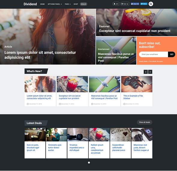Click the date under 'This is Example' card
This screenshot has width=177, height=171.
[132, 104]
